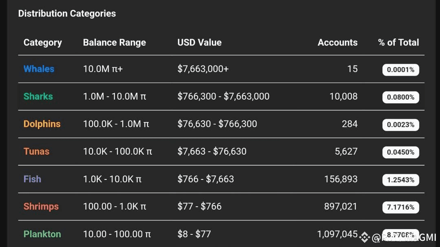Click the 0.0800% percentage badge

[x=400, y=97]
